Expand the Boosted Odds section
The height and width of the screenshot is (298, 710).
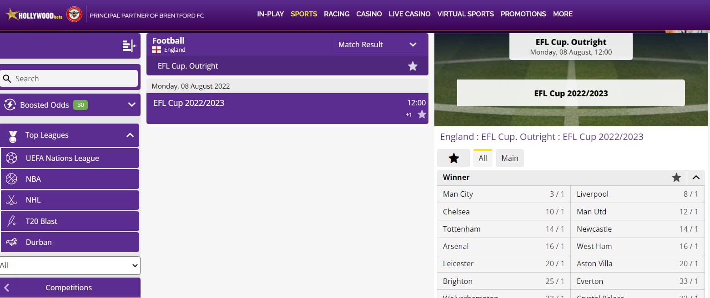pos(131,105)
